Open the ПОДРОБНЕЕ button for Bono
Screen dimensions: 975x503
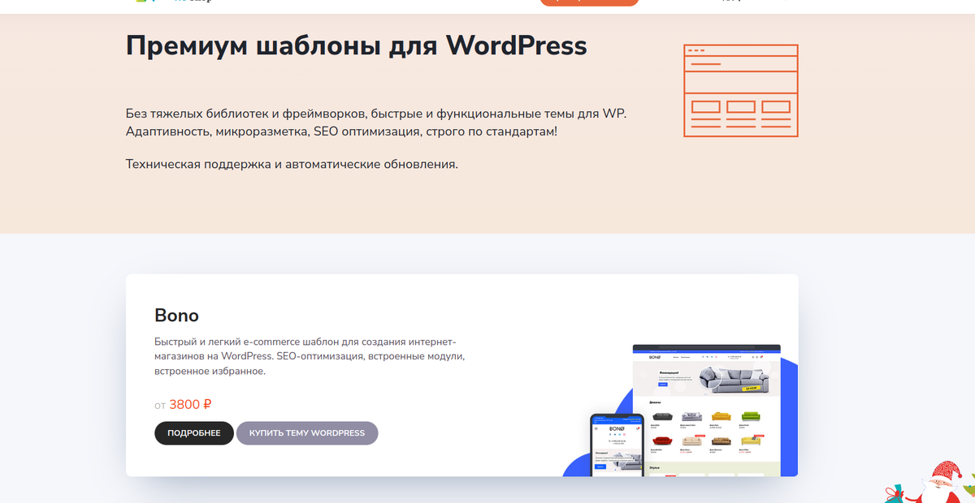point(194,433)
